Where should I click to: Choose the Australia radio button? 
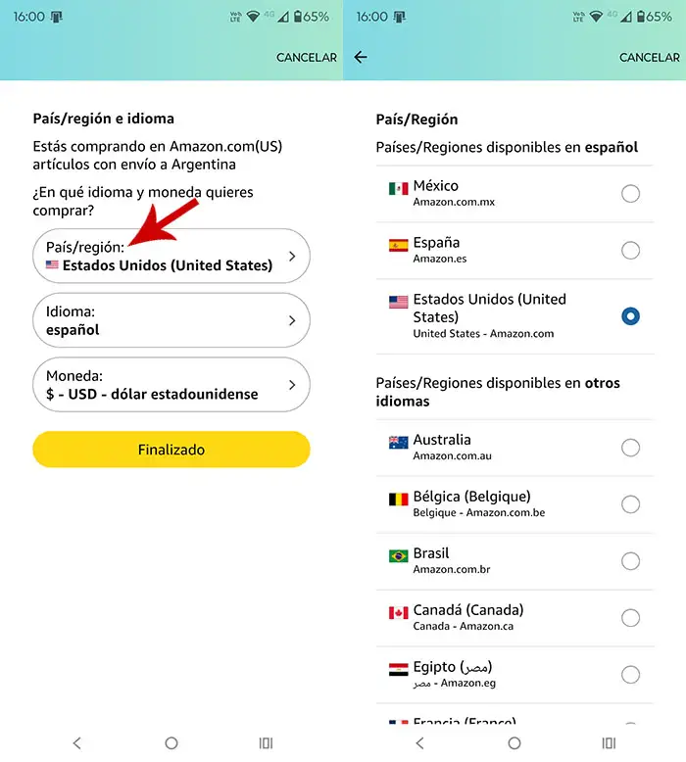(630, 448)
